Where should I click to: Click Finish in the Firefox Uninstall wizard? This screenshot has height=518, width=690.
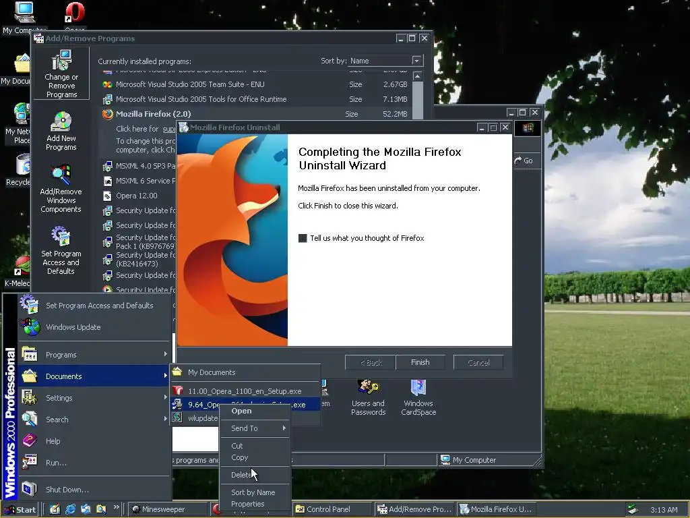420,362
